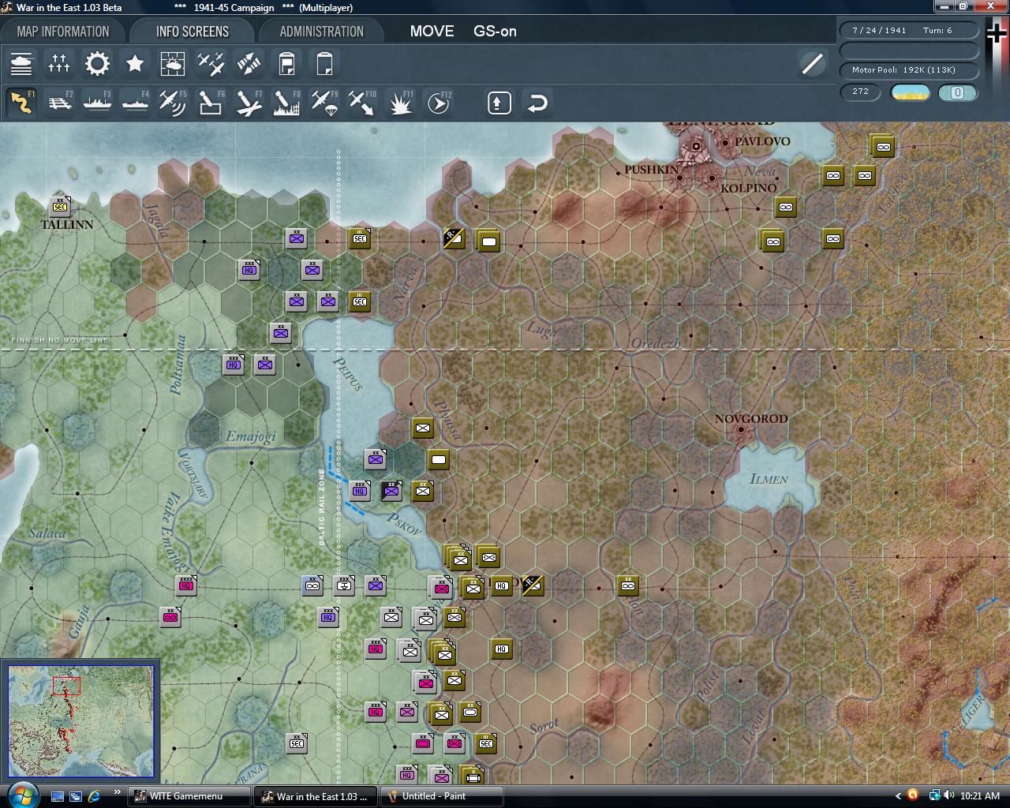Open the preferences gear icon
This screenshot has width=1010, height=808.
[97, 64]
